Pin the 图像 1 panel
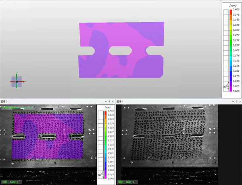Viewport: 242px width, 185px height. coord(235,101)
